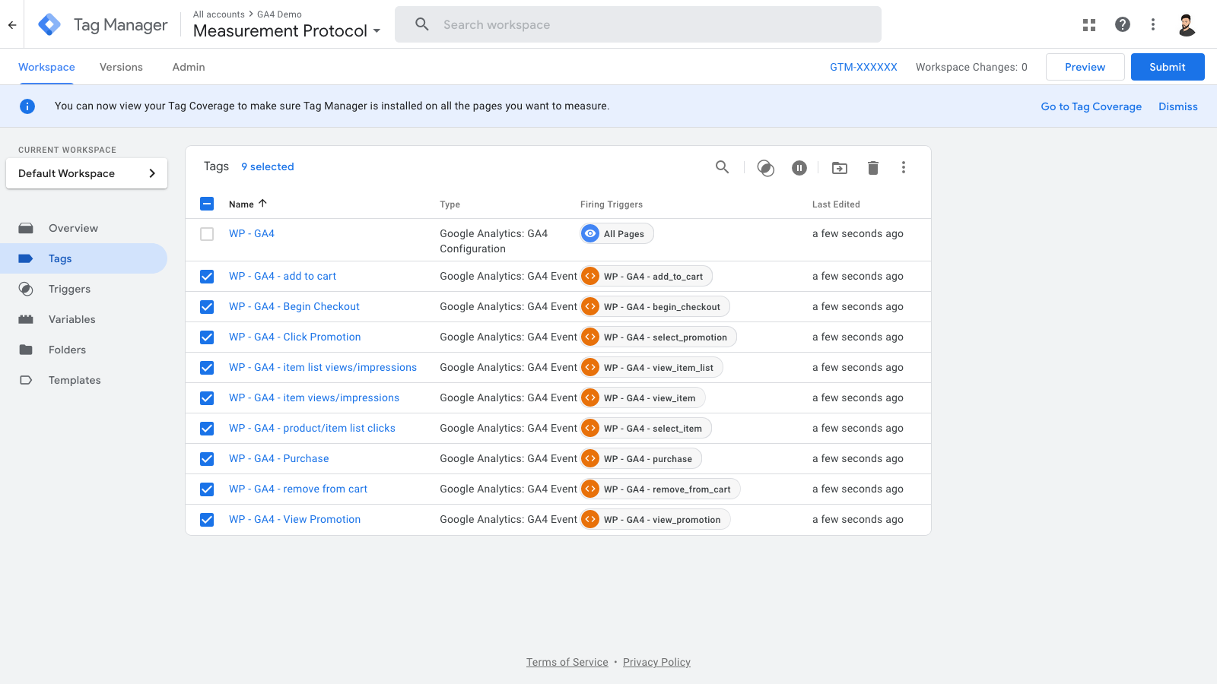
Task: Uncheck the add to cart tag checkbox
Action: [x=207, y=277]
